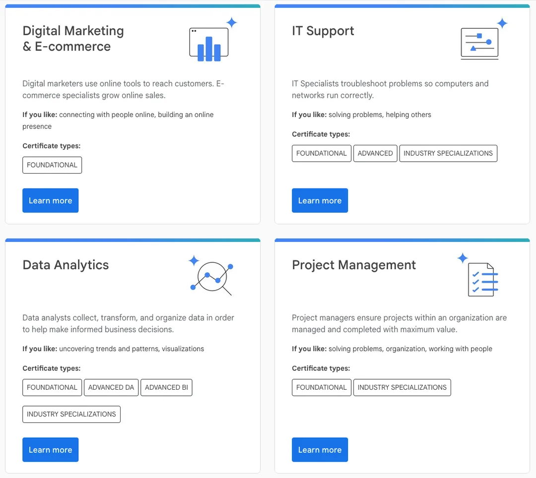Click the IT Support card heading
The image size is (536, 478).
[323, 31]
